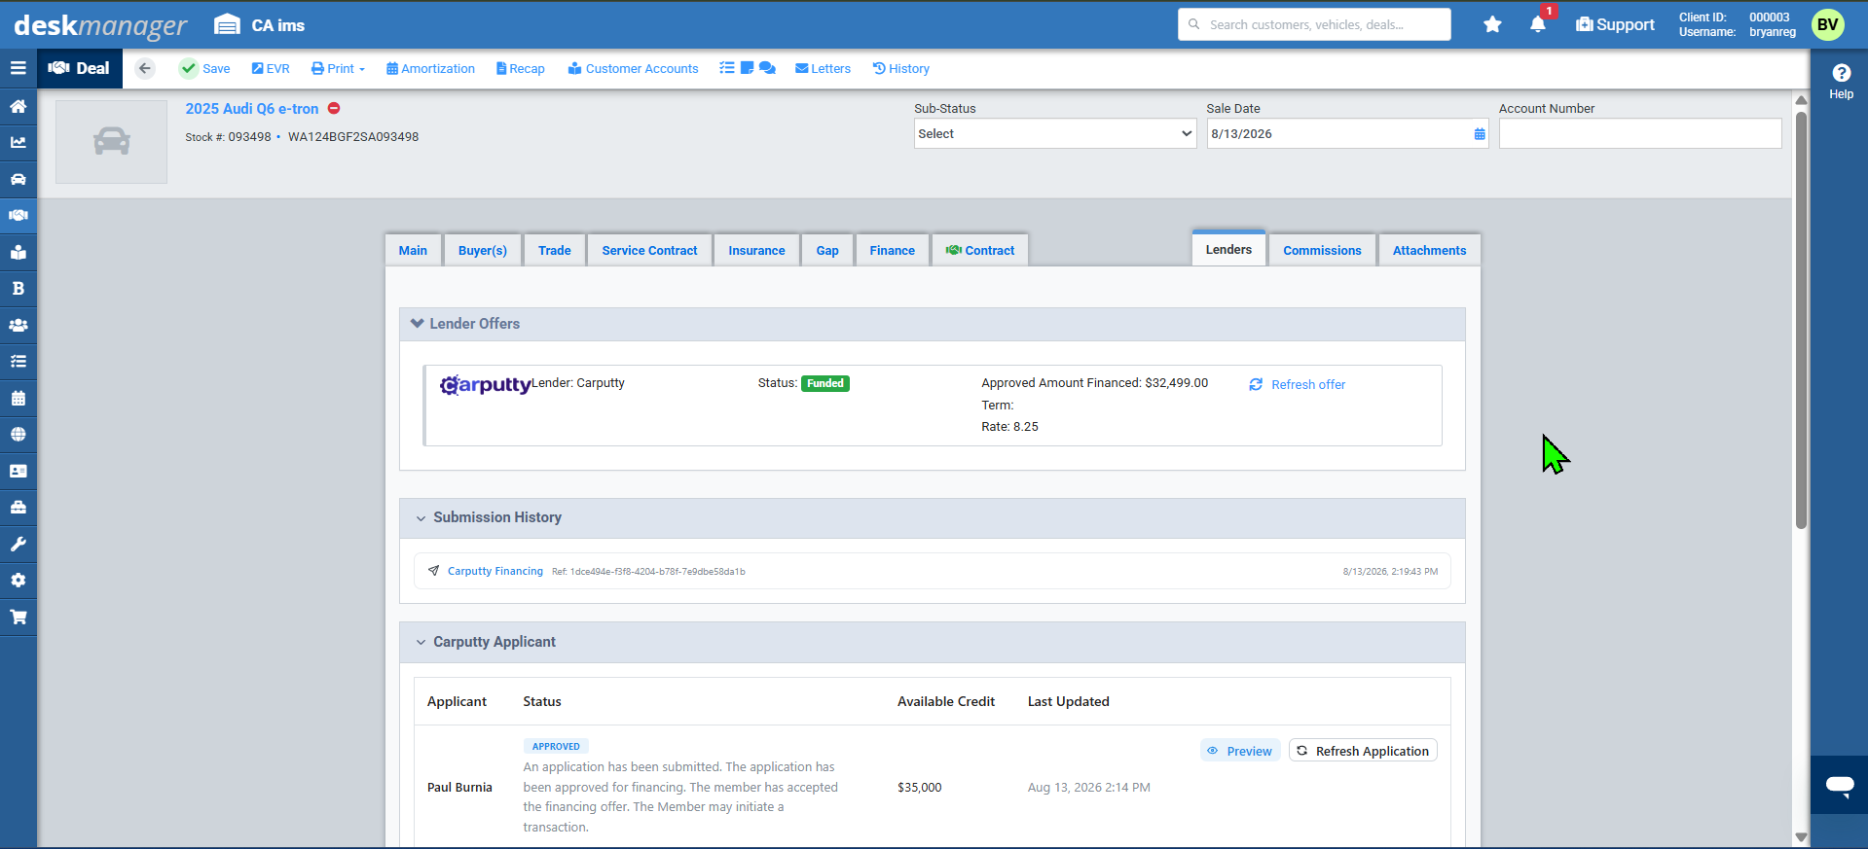Open the calendar sidebar icon
Image resolution: width=1868 pixels, height=849 pixels.
tap(18, 398)
